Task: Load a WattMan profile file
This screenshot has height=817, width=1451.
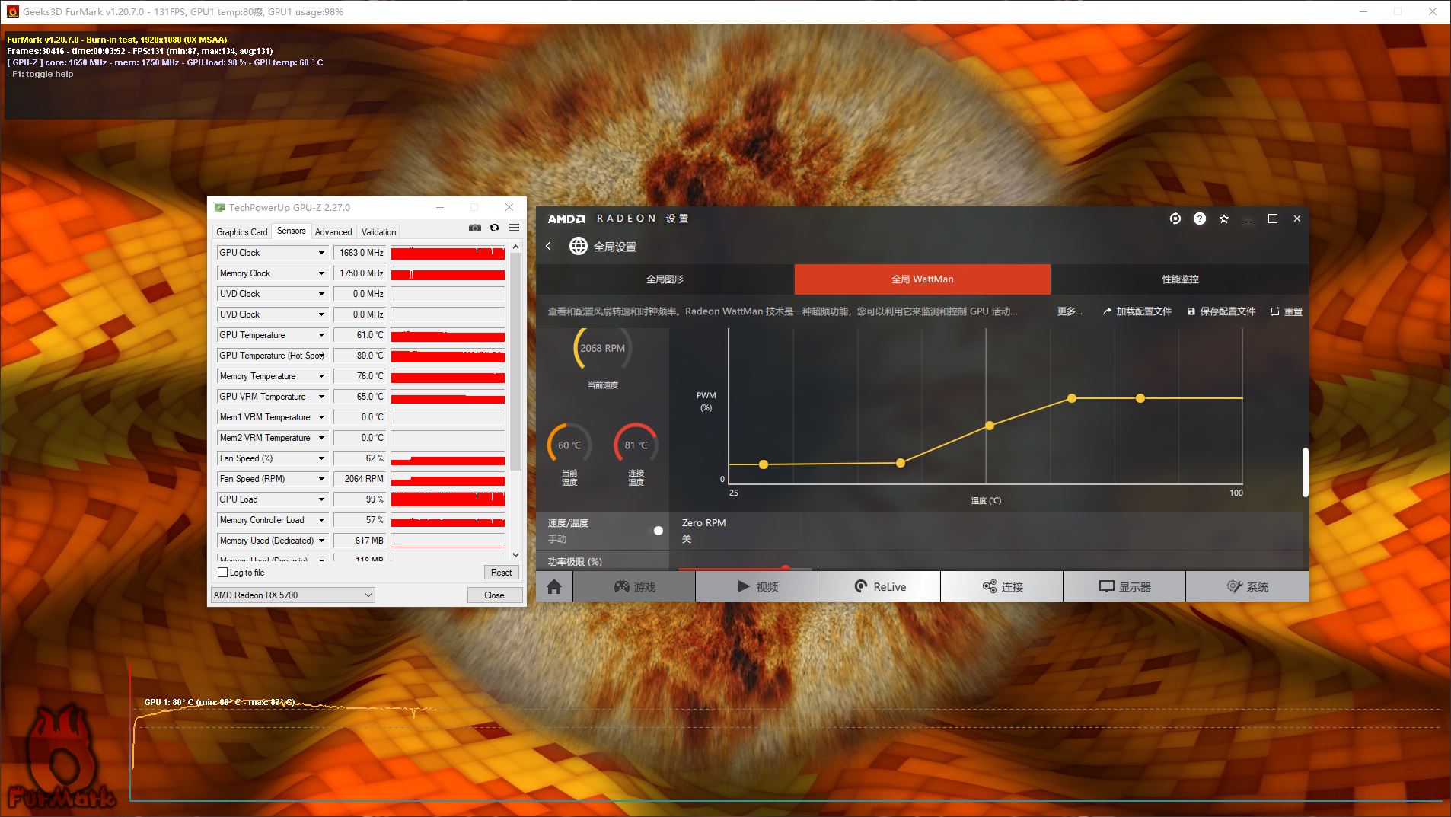Action: pyautogui.click(x=1137, y=311)
